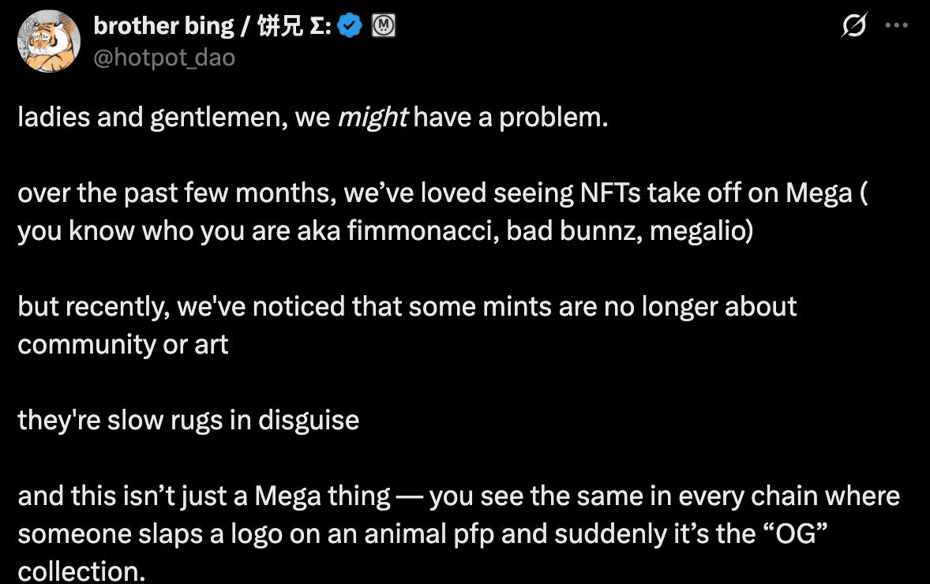Screen dimensions: 930x584
Task: Open the @hotpot_dao handle link
Action: 164,58
